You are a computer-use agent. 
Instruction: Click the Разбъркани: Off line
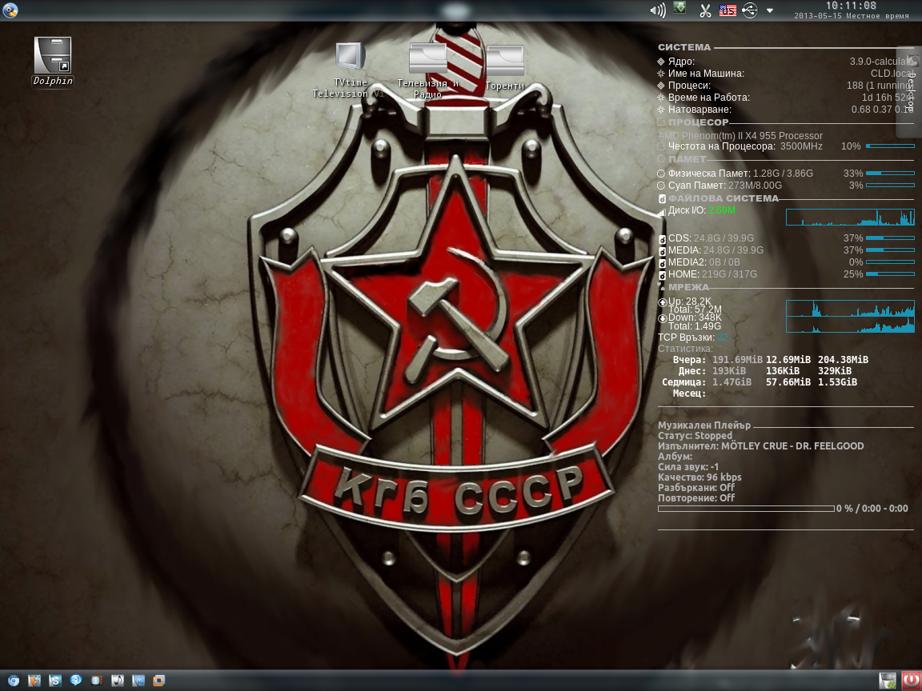(x=696, y=487)
